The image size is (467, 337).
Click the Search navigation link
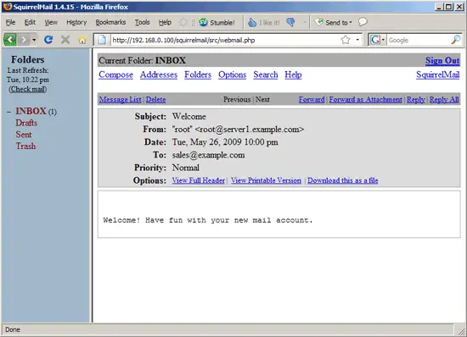pos(266,75)
